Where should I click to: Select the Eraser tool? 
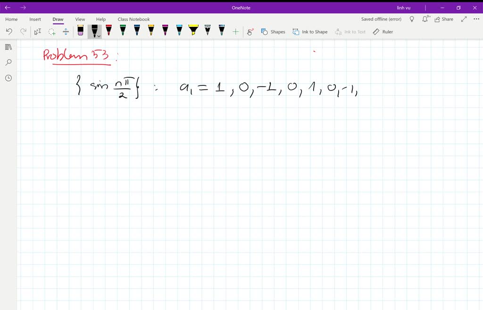(x=80, y=32)
